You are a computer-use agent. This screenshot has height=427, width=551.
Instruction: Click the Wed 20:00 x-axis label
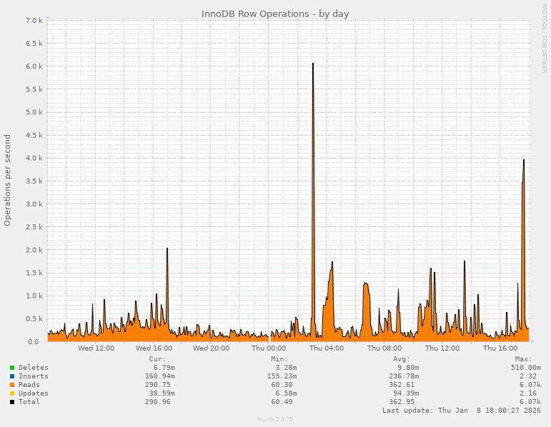(212, 348)
